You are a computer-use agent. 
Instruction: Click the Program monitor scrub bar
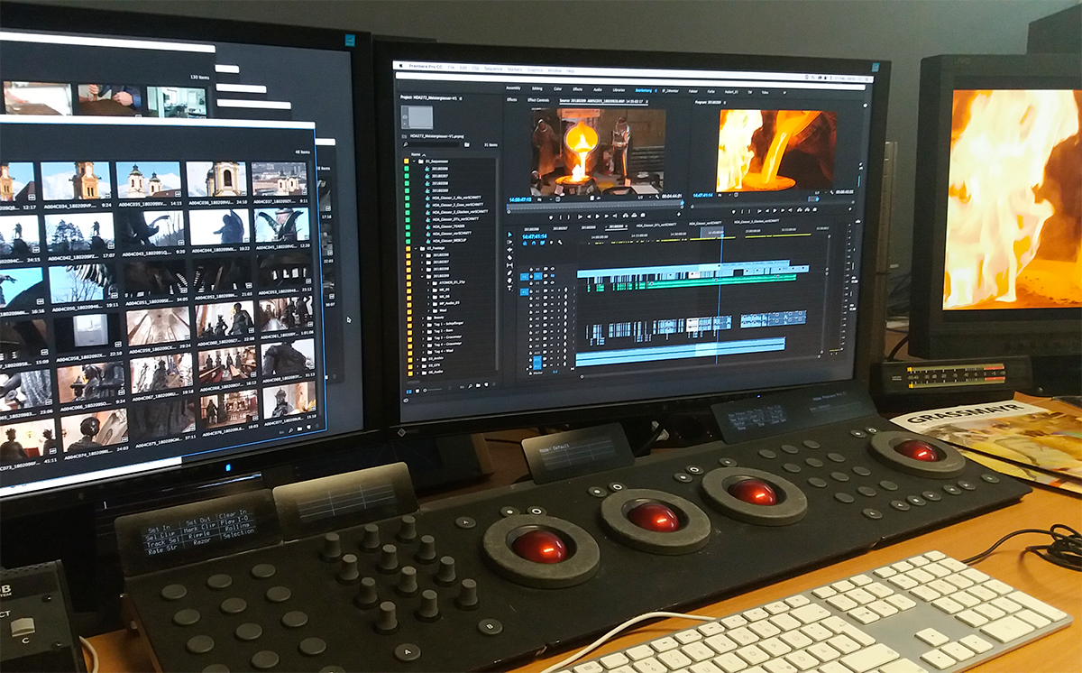point(774,205)
